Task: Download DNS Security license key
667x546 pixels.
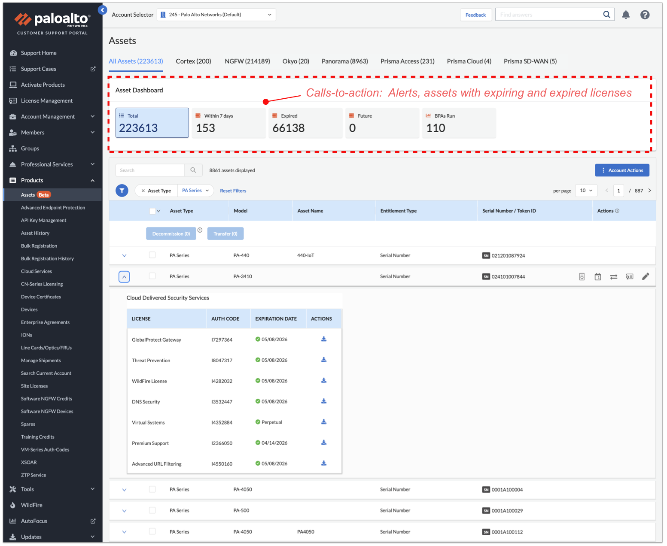Action: (x=324, y=401)
